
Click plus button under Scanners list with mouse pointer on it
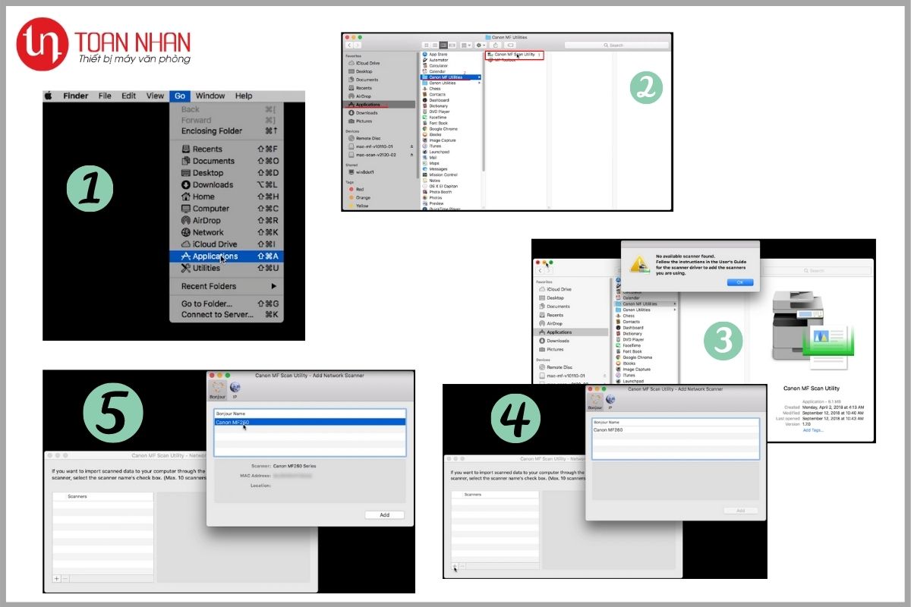[x=455, y=566]
